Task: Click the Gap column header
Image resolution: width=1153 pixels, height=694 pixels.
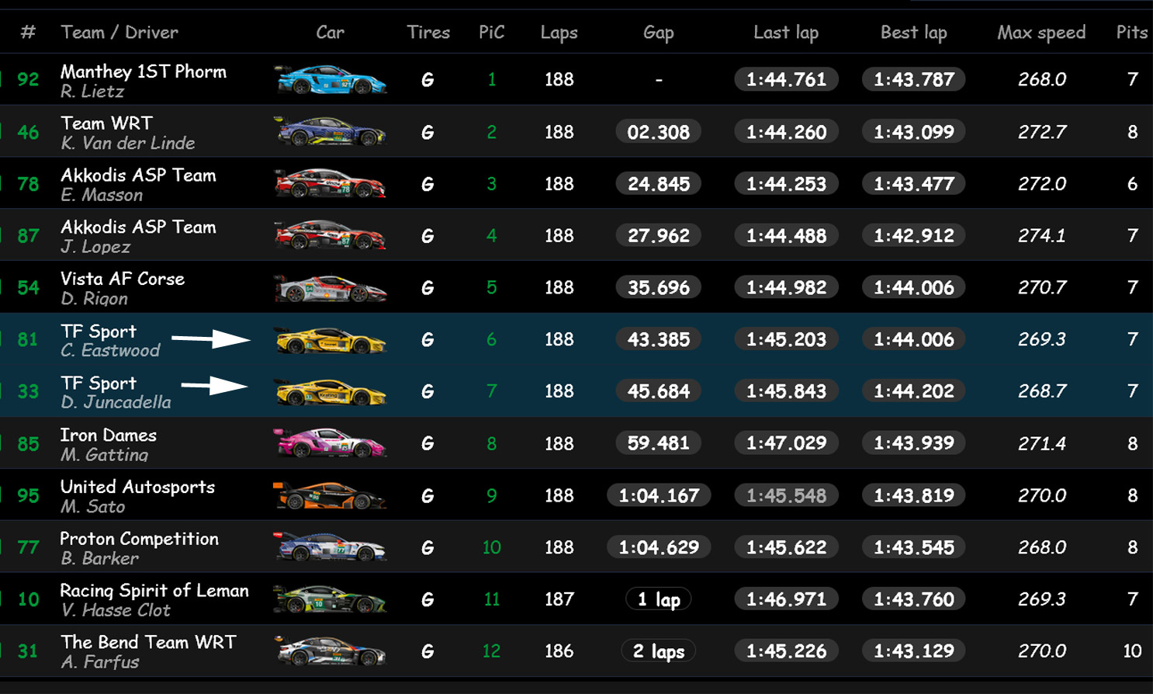Action: 658,33
